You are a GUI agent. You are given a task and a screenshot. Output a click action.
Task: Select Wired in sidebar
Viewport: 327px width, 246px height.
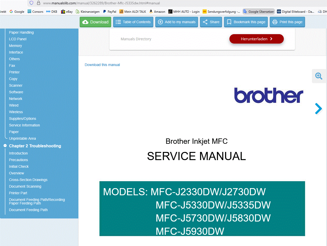click(x=14, y=105)
